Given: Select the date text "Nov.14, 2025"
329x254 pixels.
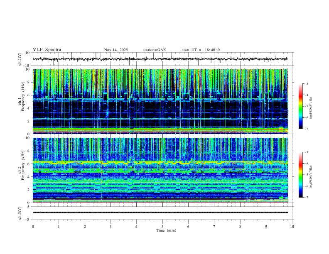Looking at the screenshot, I should click(x=116, y=50).
